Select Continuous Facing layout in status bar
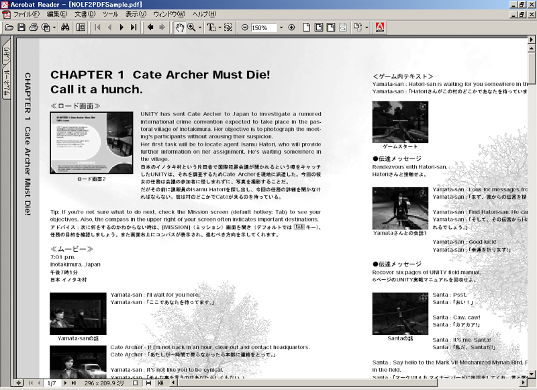Viewport: 537px width, 390px height. [161, 383]
